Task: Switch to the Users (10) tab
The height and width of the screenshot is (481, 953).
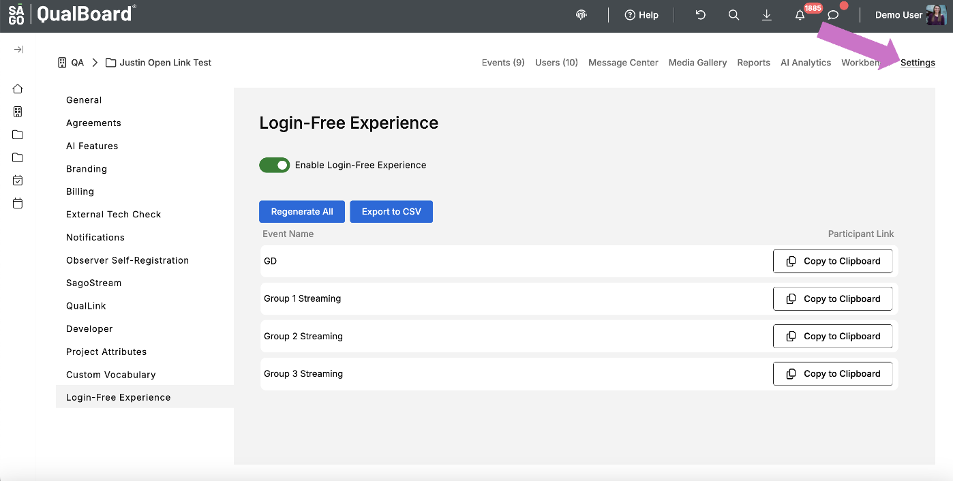Action: (x=556, y=63)
